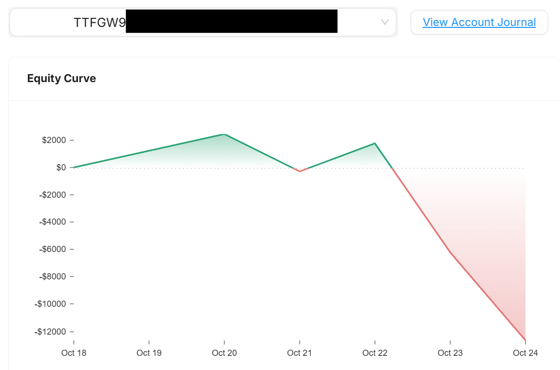Click the account selector chevron arrow
The image size is (560, 370).
click(x=385, y=22)
